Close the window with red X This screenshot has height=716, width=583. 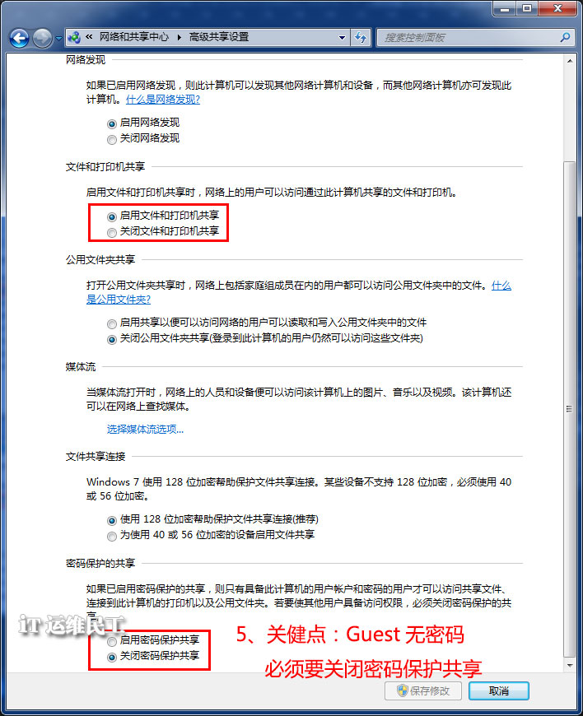point(557,9)
